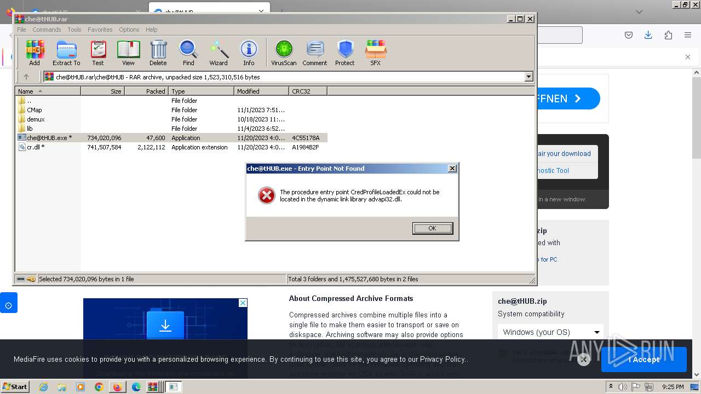Click the Extract To toolbar icon
The height and width of the screenshot is (394, 701).
click(x=66, y=53)
